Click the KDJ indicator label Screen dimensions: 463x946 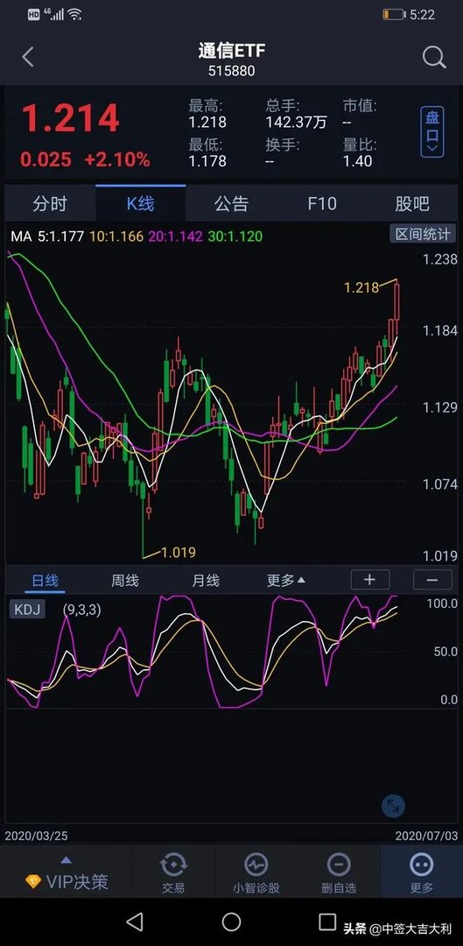pos(27,610)
